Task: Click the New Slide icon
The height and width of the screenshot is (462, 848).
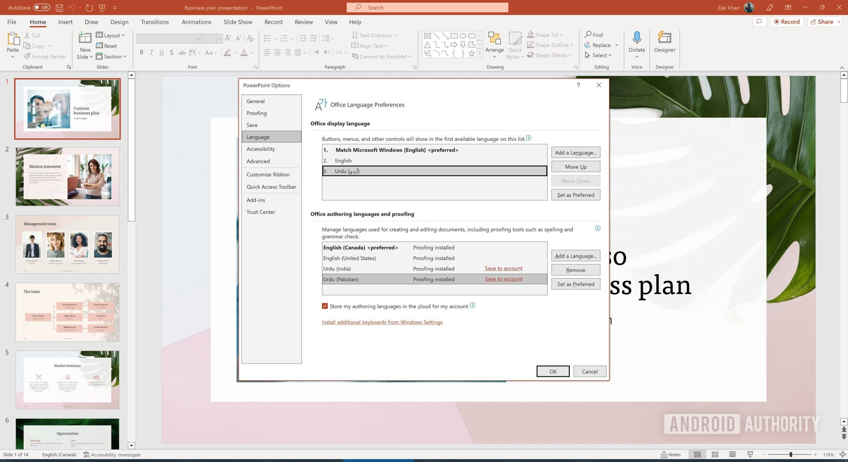Action: point(85,39)
